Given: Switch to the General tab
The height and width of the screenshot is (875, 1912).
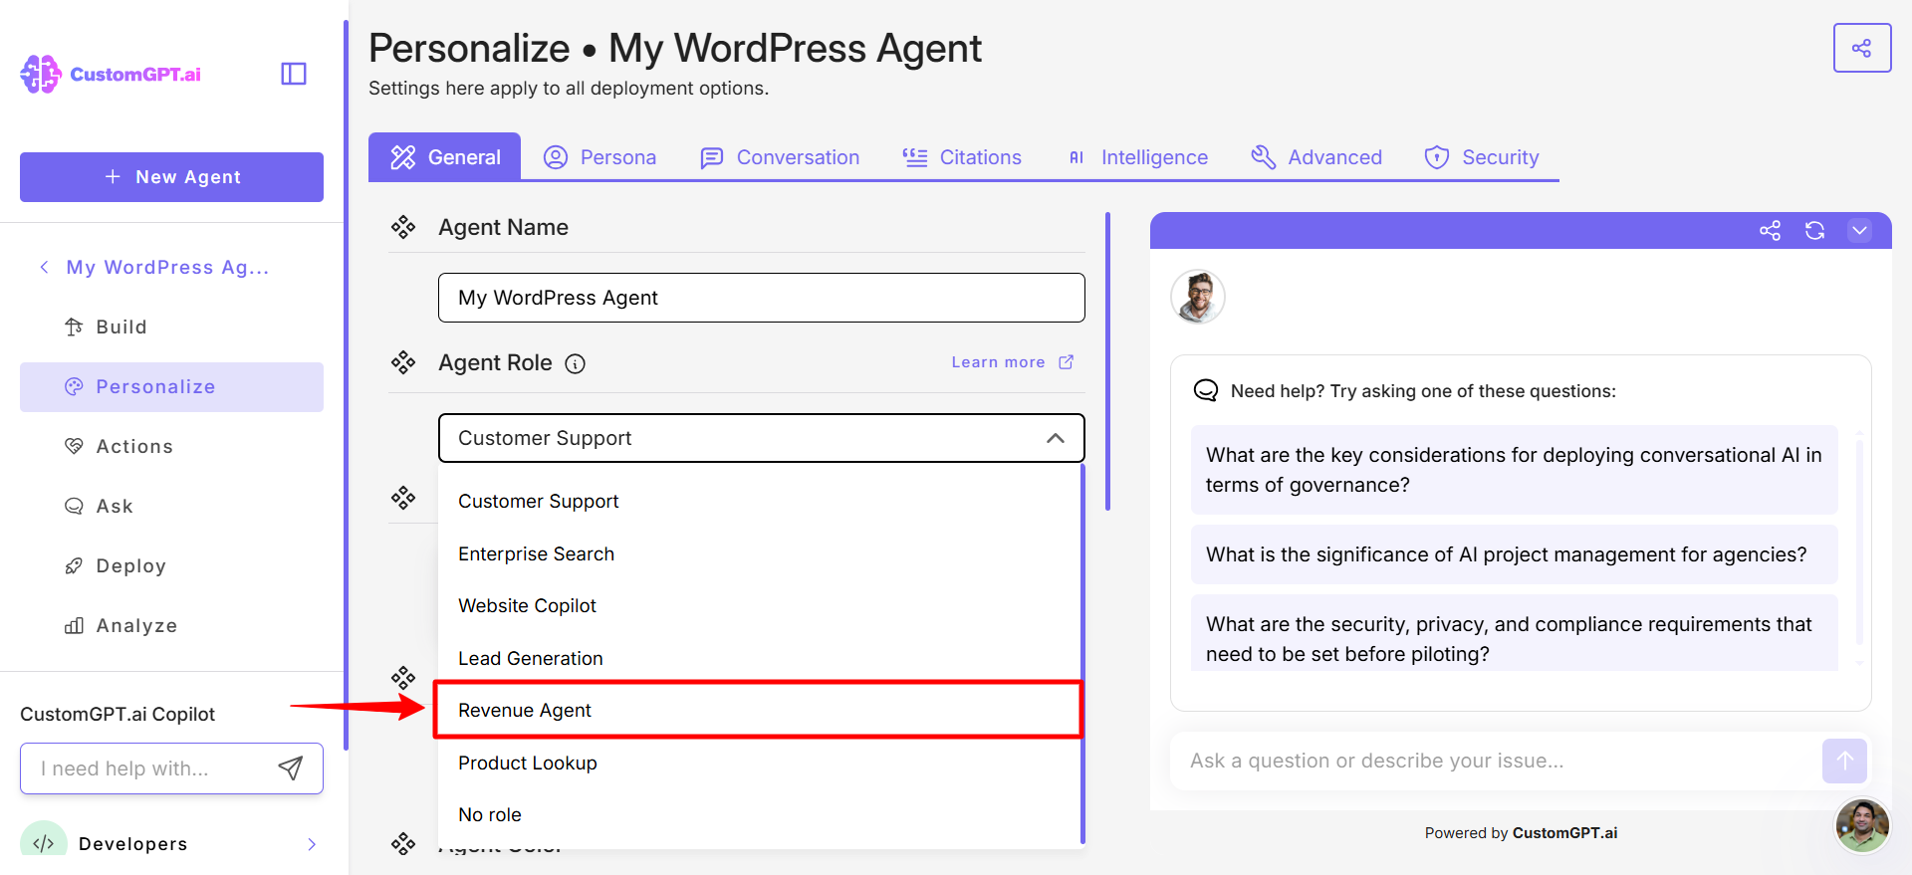Looking at the screenshot, I should tap(444, 157).
